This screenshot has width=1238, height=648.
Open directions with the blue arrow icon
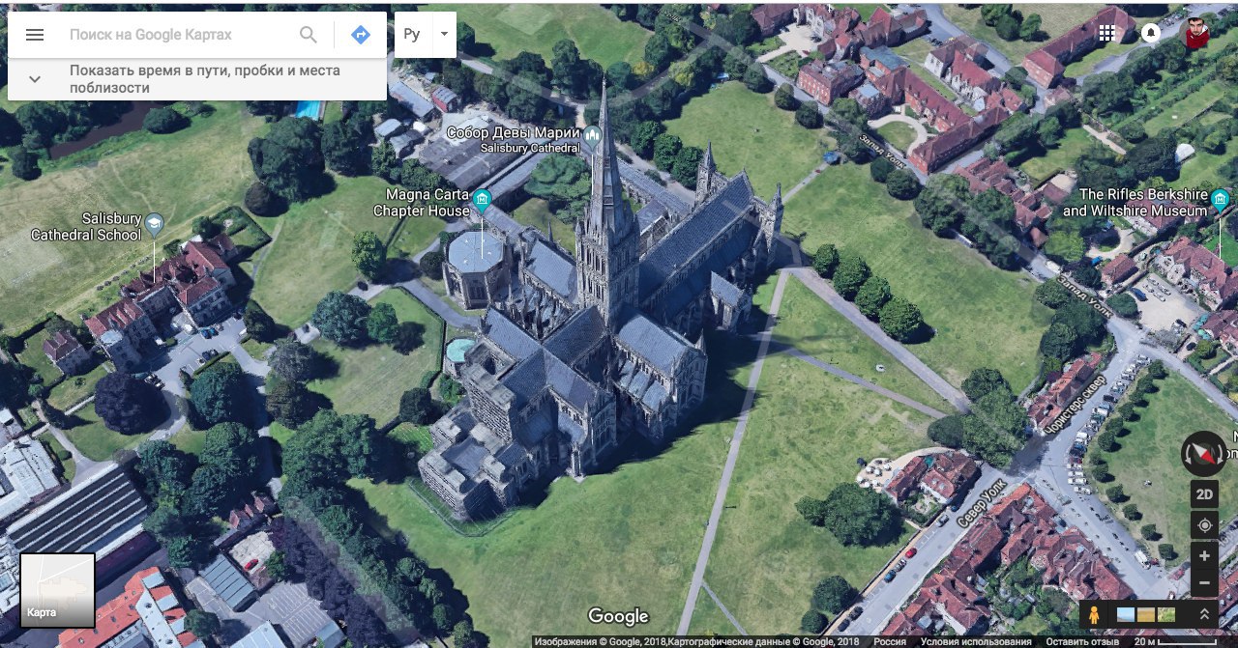tap(361, 35)
